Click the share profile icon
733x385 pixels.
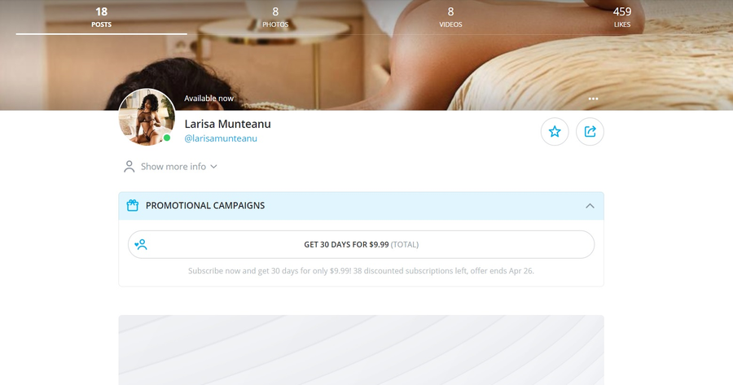[590, 132]
